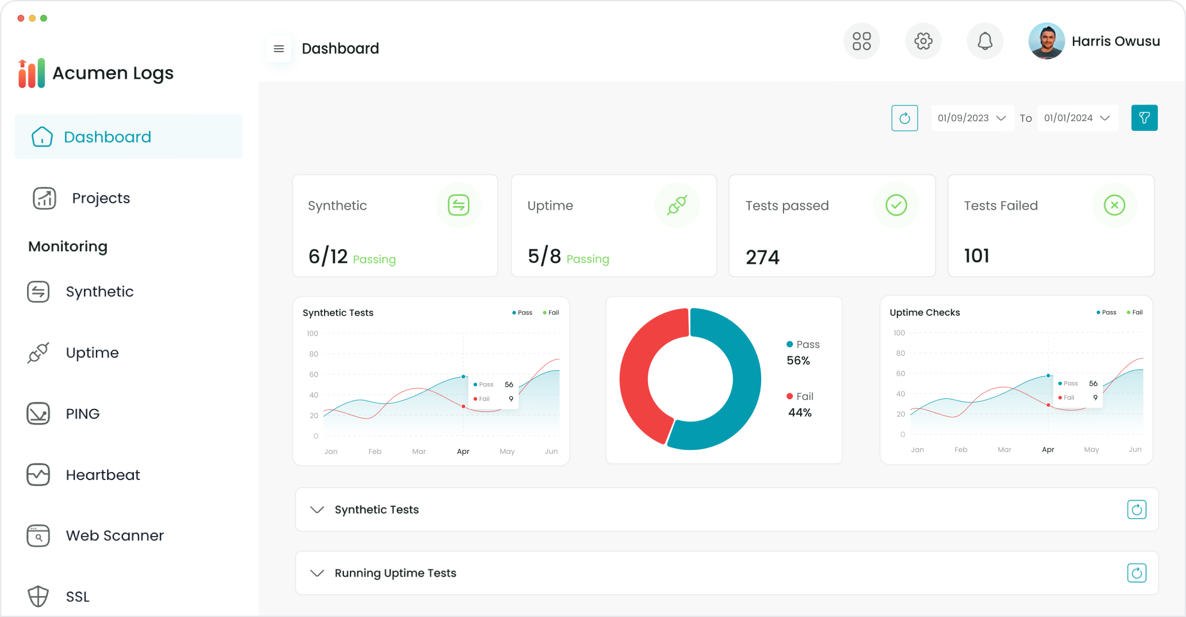Viewport: 1186px width, 617px height.
Task: Click Harris Owusu's profile avatar
Action: point(1046,41)
